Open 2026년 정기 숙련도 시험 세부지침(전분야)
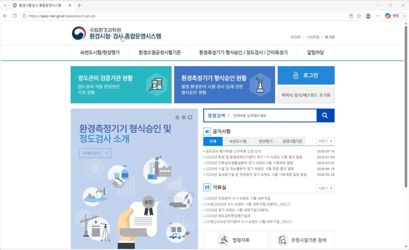 coord(237,210)
